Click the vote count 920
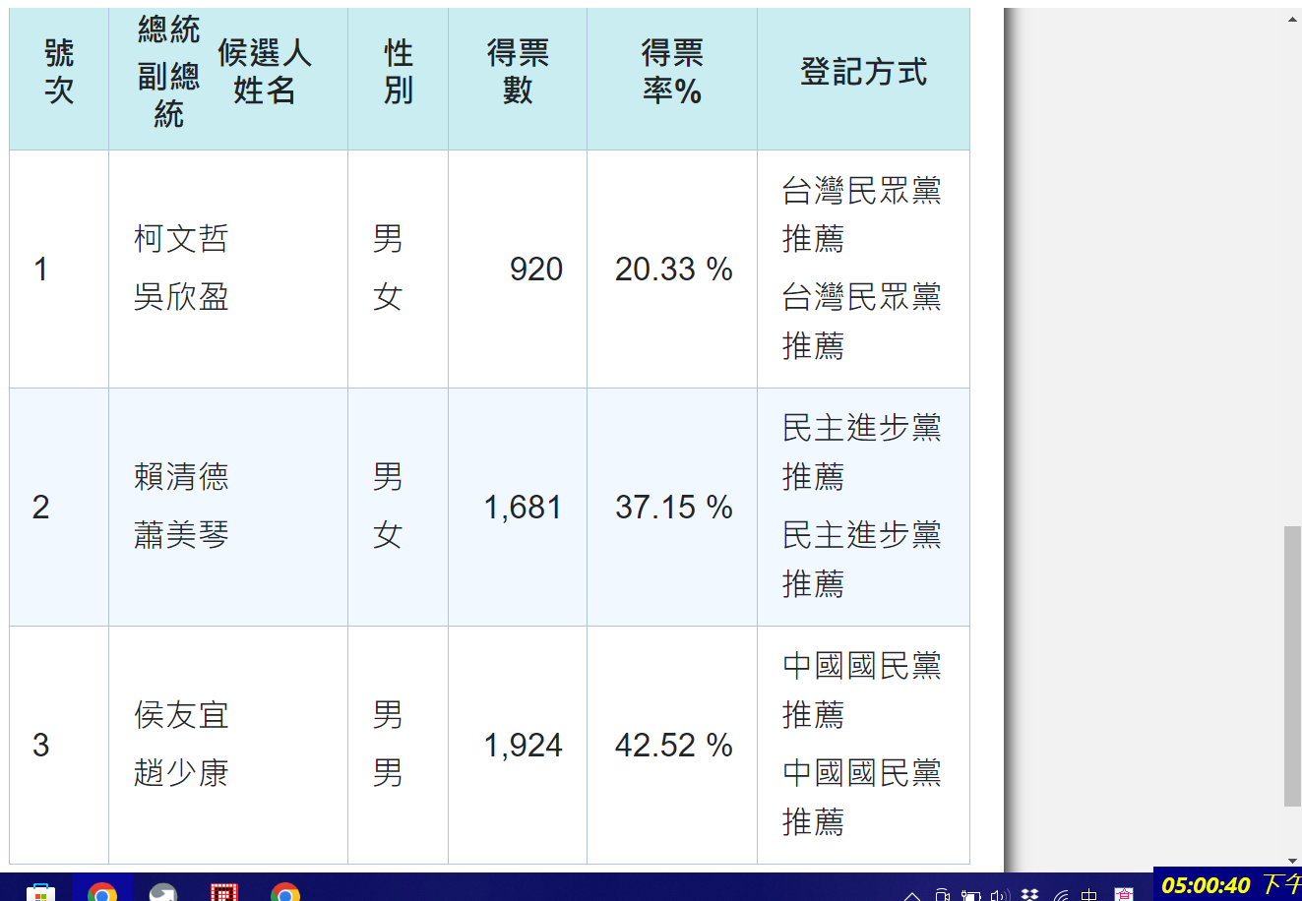Screen dimensions: 1302x901 536,269
